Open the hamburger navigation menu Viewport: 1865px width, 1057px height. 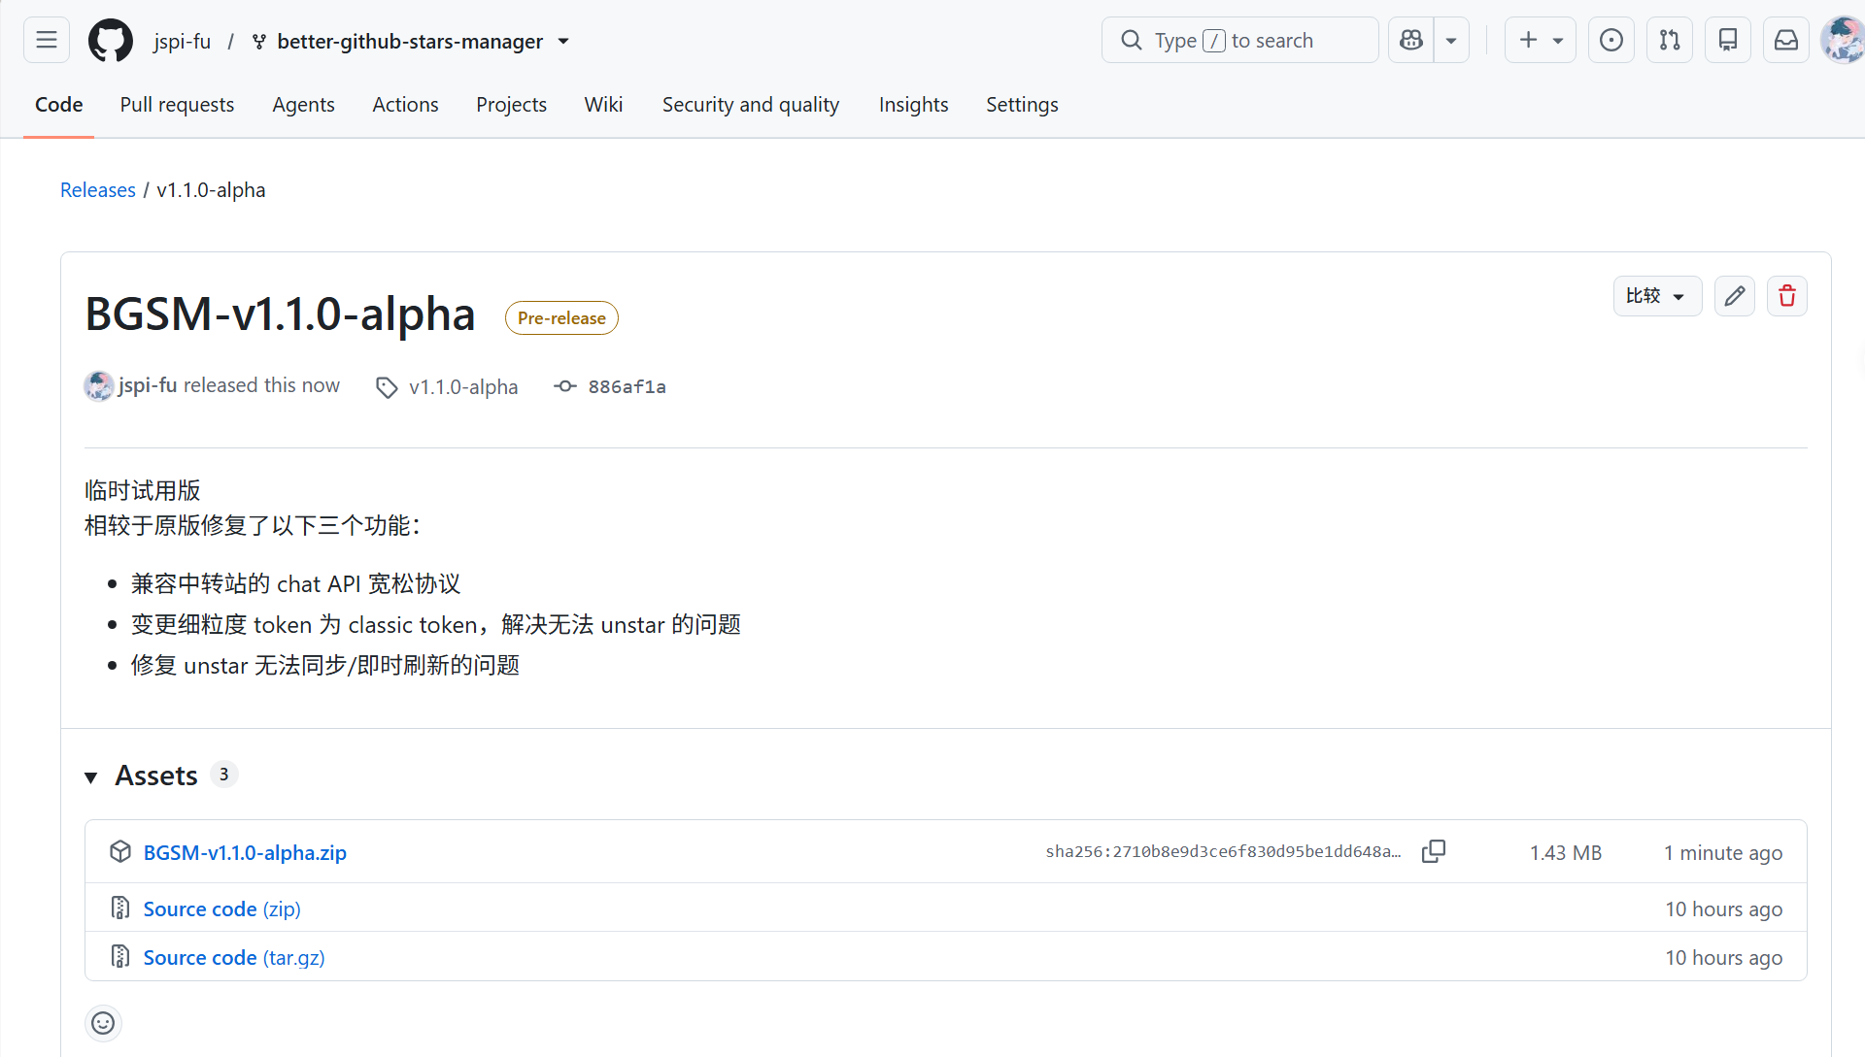pos(47,40)
